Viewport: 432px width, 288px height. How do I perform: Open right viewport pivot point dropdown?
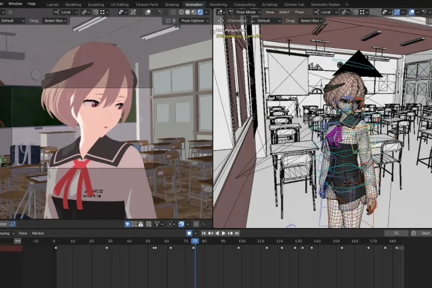pos(345,12)
